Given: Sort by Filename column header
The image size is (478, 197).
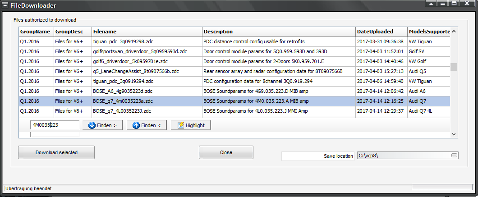Looking at the screenshot, I should point(147,32).
